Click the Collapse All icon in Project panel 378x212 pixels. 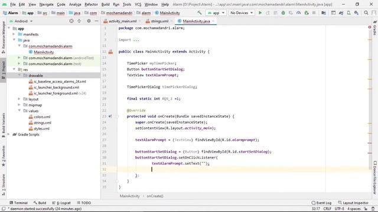coord(79,21)
